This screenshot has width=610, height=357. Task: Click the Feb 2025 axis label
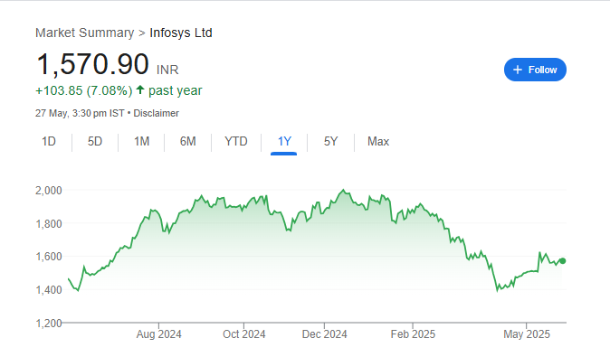413,334
